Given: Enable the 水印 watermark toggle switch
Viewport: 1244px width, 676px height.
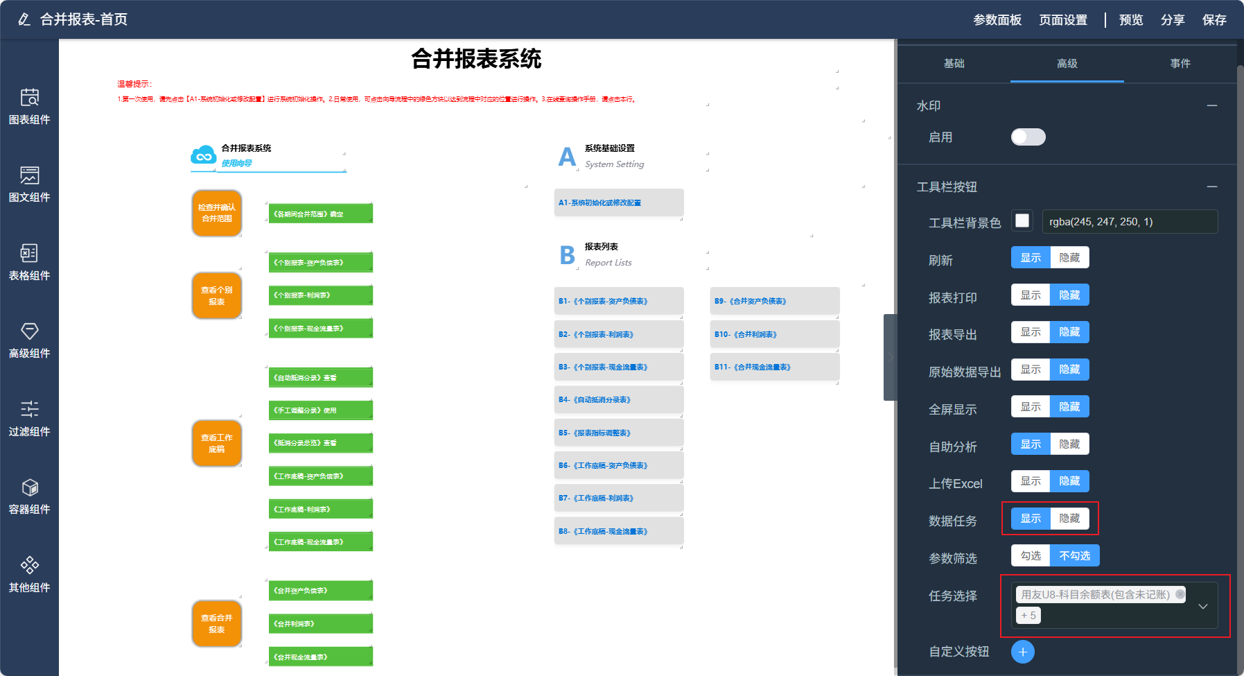Looking at the screenshot, I should coord(1028,137).
